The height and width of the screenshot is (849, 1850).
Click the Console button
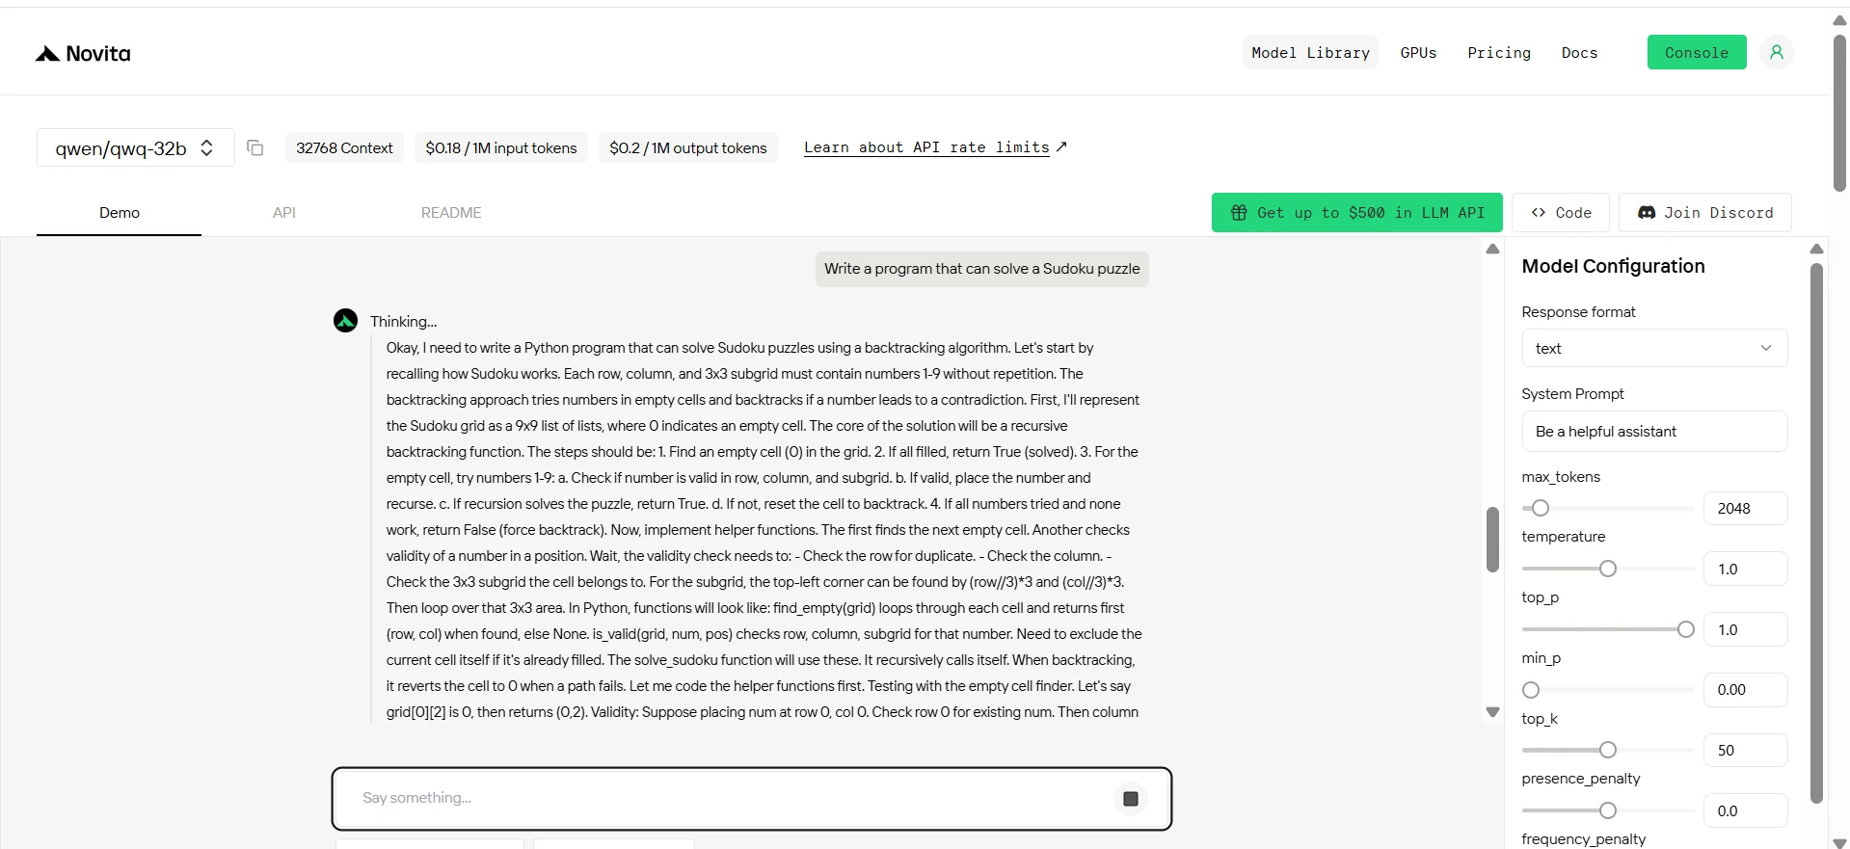(x=1697, y=52)
